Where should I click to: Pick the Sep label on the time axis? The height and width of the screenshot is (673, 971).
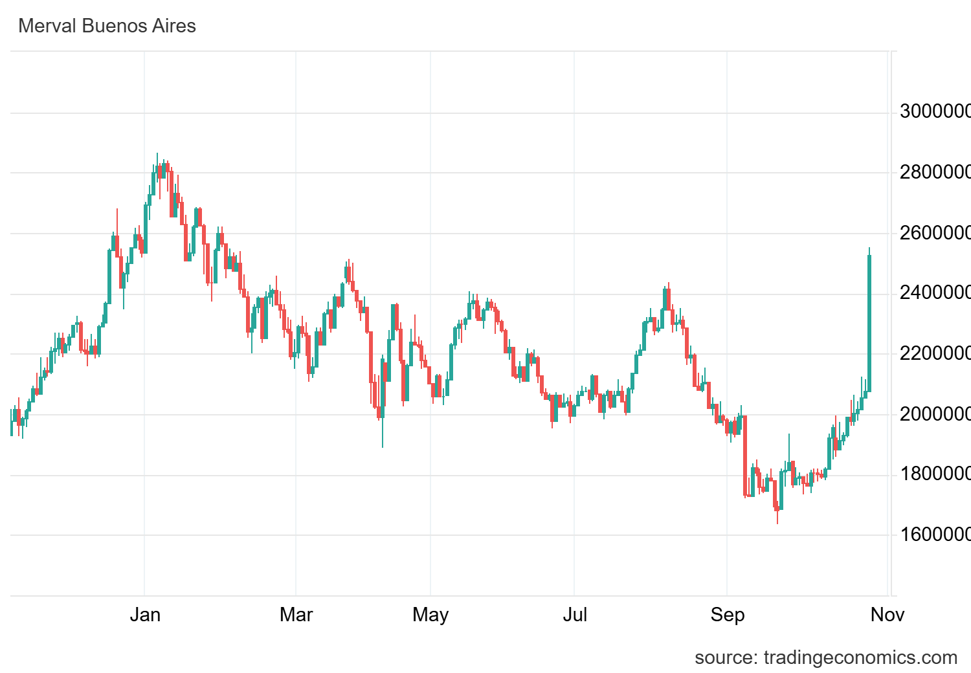coord(728,614)
